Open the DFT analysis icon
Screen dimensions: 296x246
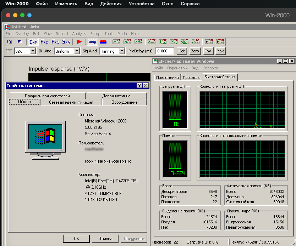[x=138, y=42]
